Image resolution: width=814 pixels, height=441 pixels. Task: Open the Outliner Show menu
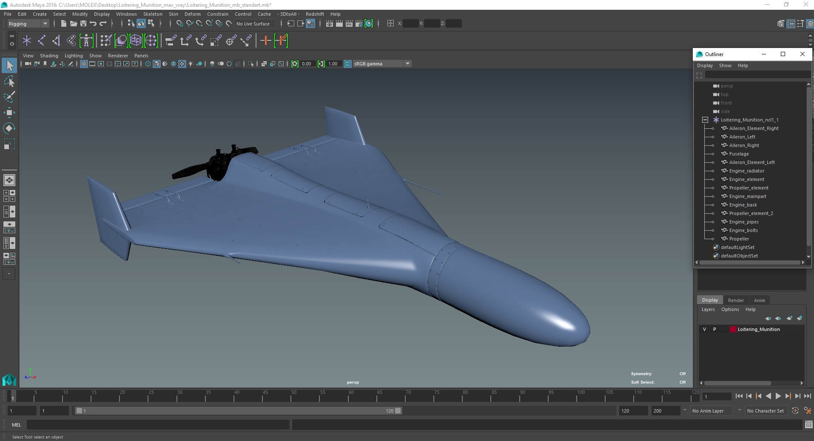725,65
